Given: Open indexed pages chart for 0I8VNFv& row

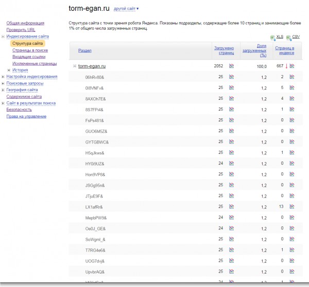Looking at the screenshot, I should 292,87.
